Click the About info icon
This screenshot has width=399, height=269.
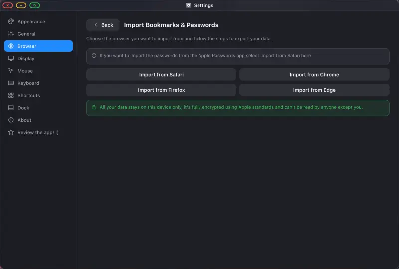pyautogui.click(x=11, y=120)
